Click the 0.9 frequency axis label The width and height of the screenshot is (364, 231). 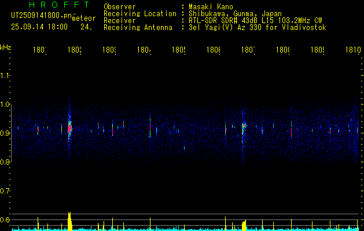click(5, 133)
